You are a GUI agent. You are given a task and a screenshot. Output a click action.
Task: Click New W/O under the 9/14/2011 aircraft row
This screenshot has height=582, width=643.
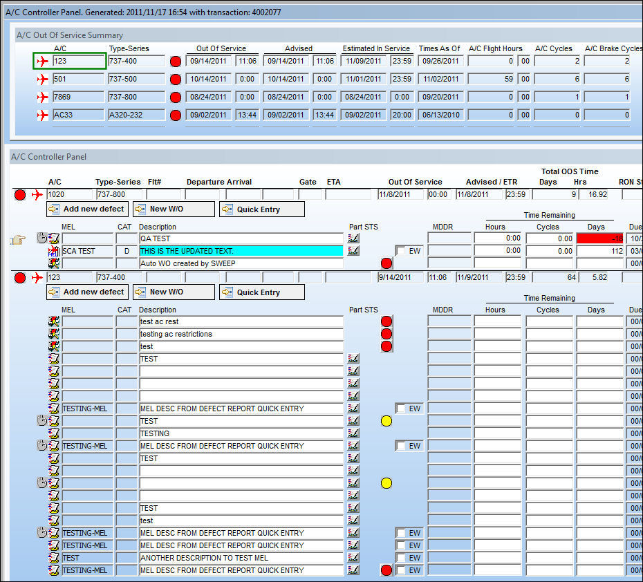174,292
